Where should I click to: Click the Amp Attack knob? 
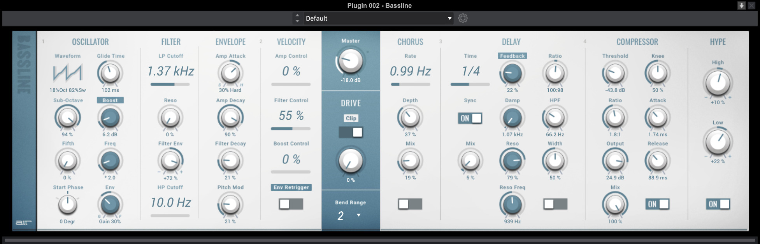230,73
